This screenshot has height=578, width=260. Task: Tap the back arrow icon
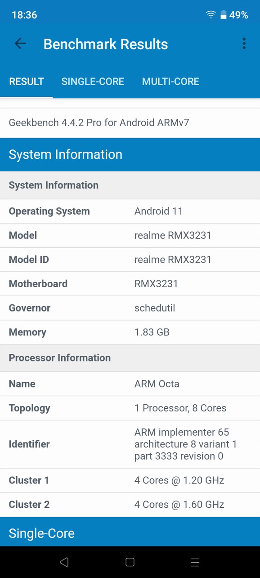tap(20, 44)
